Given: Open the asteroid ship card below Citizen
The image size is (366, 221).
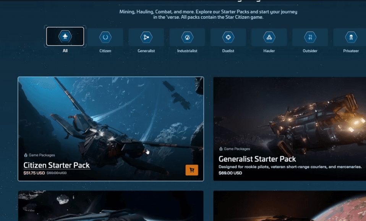Looking at the screenshot, I should coord(111,206).
